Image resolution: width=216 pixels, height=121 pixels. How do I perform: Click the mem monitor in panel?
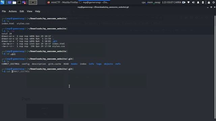(x=150, y=2)
